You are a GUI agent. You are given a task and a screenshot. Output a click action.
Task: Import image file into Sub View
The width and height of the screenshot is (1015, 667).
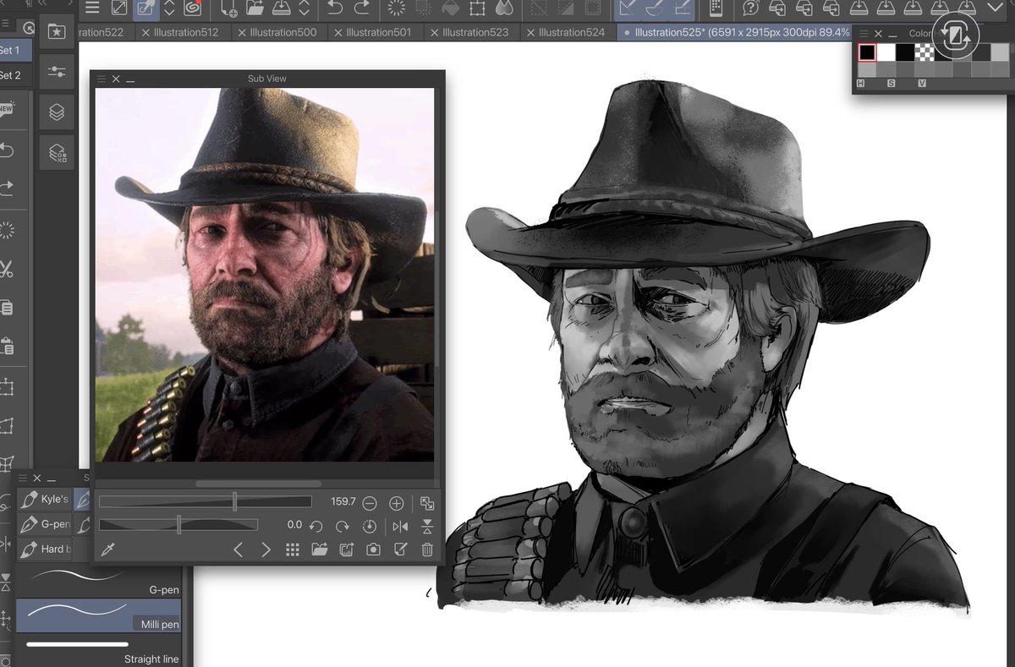(x=319, y=549)
